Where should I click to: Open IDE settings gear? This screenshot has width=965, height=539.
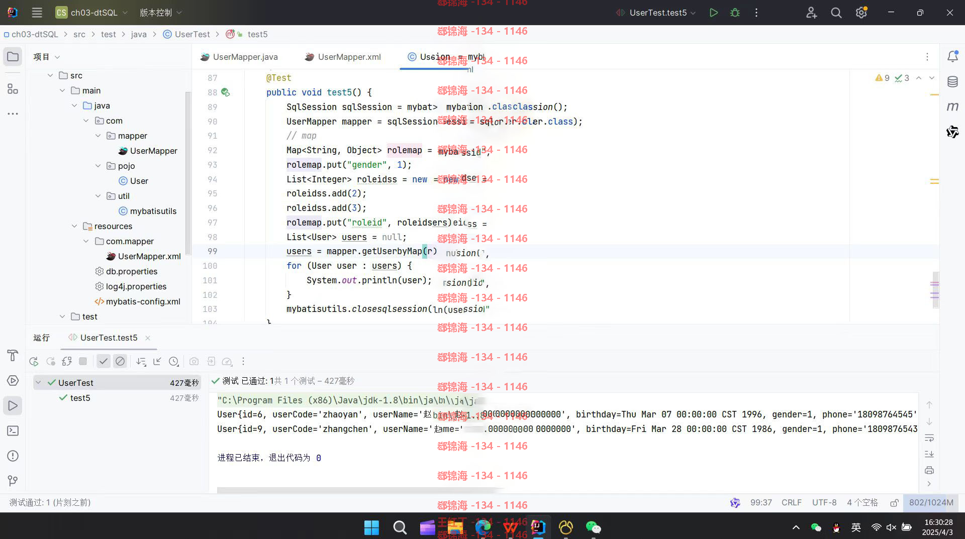pyautogui.click(x=861, y=13)
